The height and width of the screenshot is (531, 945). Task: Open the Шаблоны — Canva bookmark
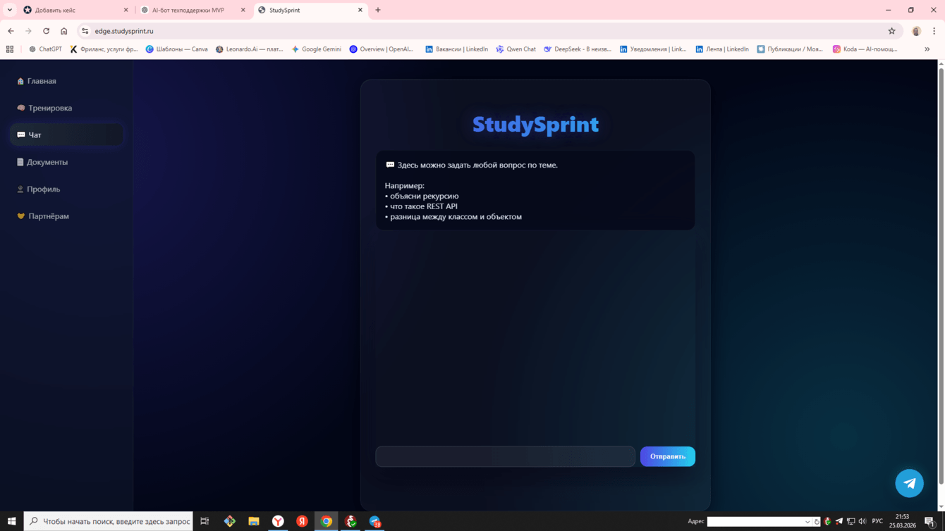pos(176,49)
